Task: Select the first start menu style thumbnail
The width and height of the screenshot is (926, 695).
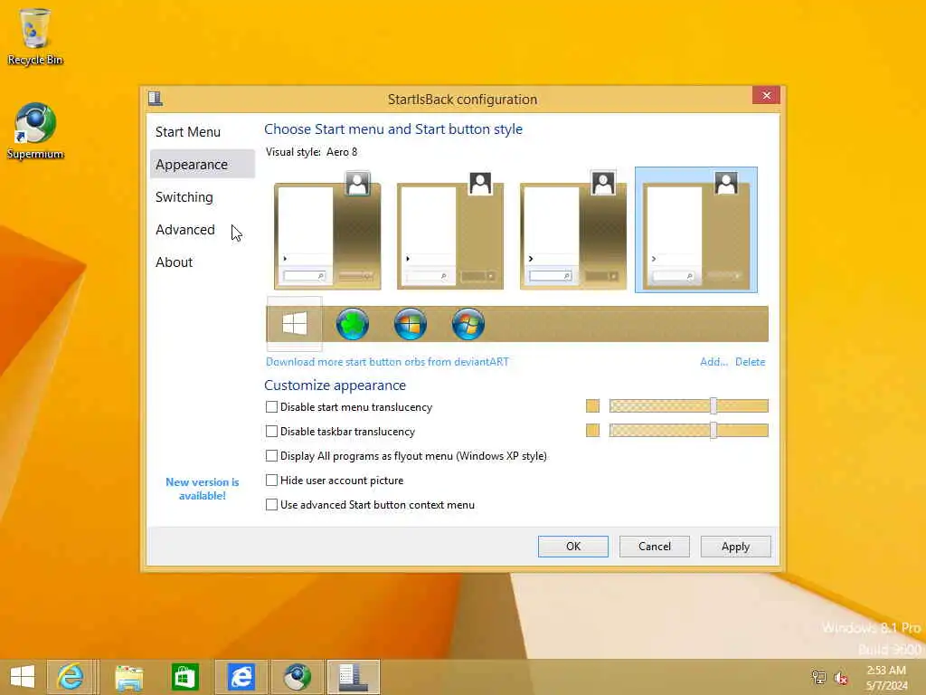Action: 327,230
